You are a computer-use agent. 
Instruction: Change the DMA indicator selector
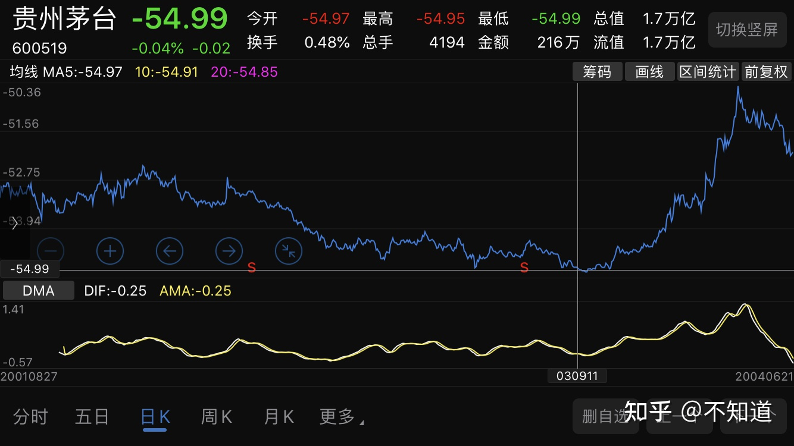(x=39, y=291)
